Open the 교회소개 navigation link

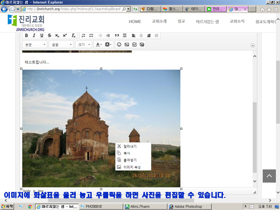(x=159, y=21)
